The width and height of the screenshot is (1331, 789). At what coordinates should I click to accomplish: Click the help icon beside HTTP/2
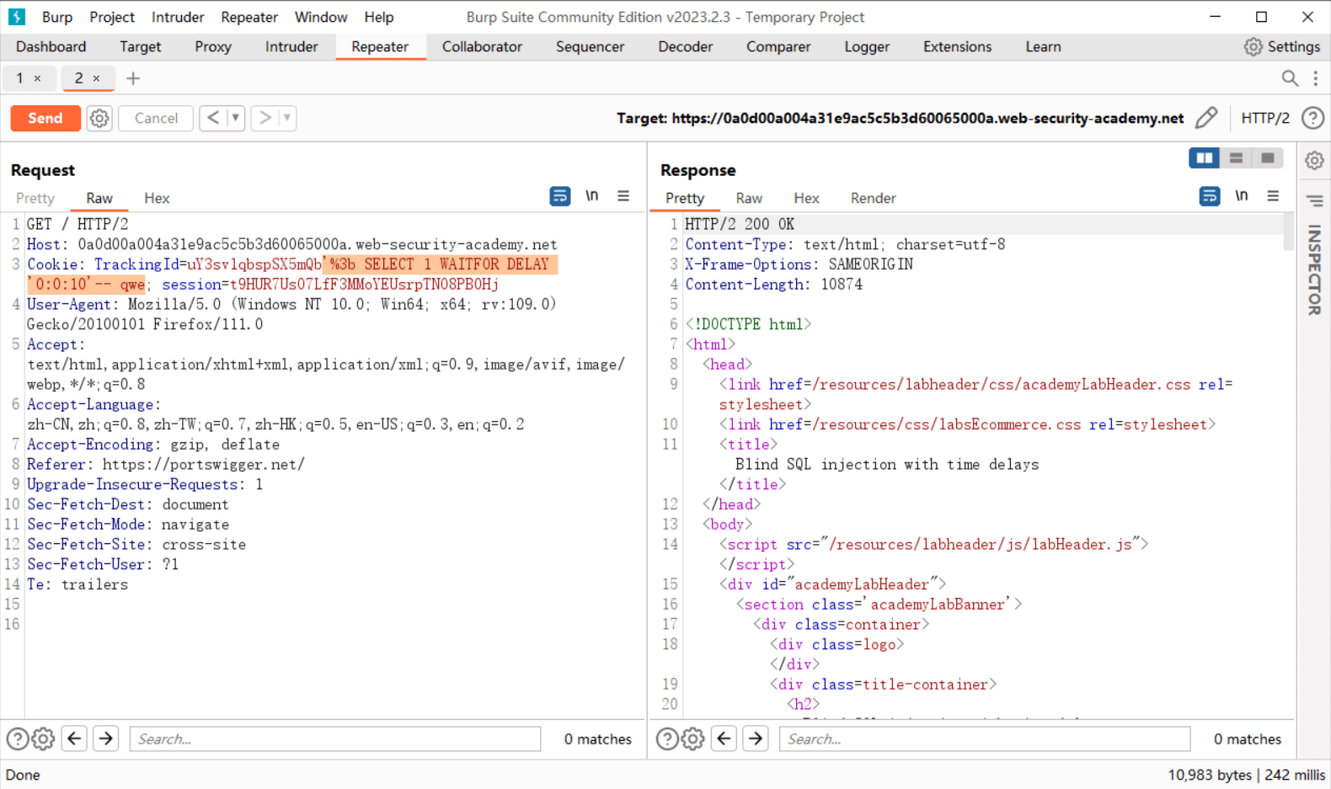tap(1312, 118)
